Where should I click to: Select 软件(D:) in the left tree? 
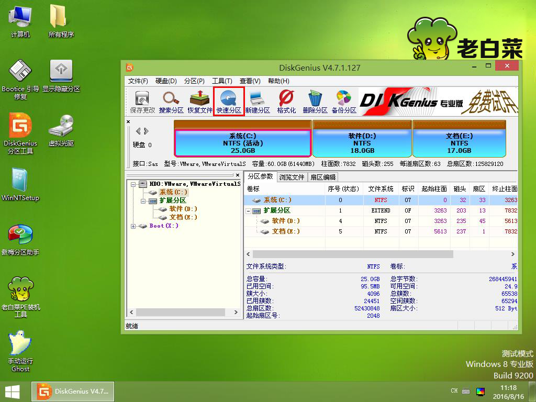pyautogui.click(x=183, y=209)
